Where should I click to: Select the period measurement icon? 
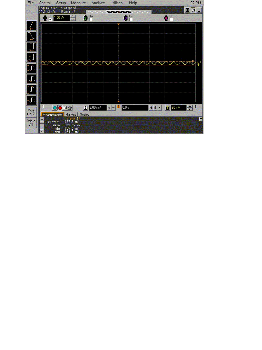tap(31, 47)
